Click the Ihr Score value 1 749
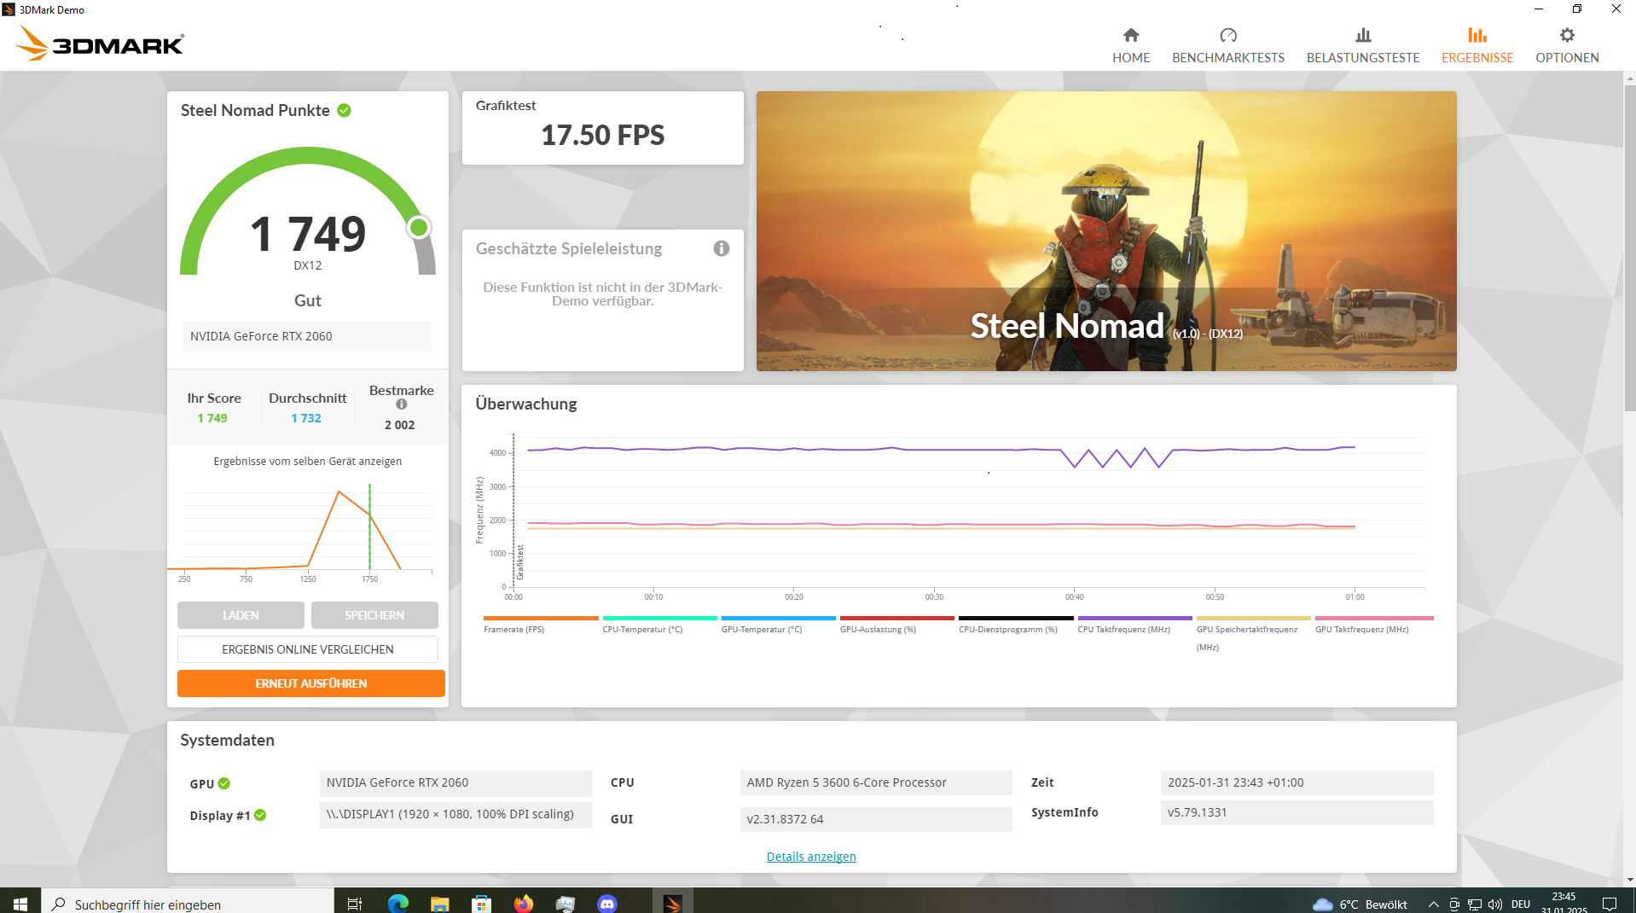 (x=212, y=418)
